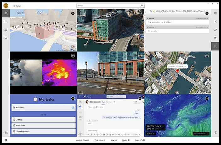The image size is (221, 145).
Task: Select the Chat tab in Teams panel
Action: point(103,102)
